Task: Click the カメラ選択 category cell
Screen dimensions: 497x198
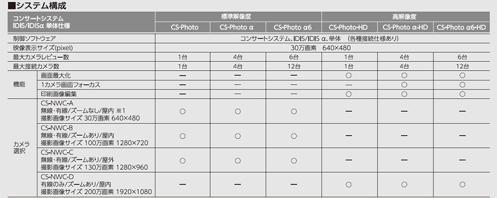Action: click(x=22, y=147)
